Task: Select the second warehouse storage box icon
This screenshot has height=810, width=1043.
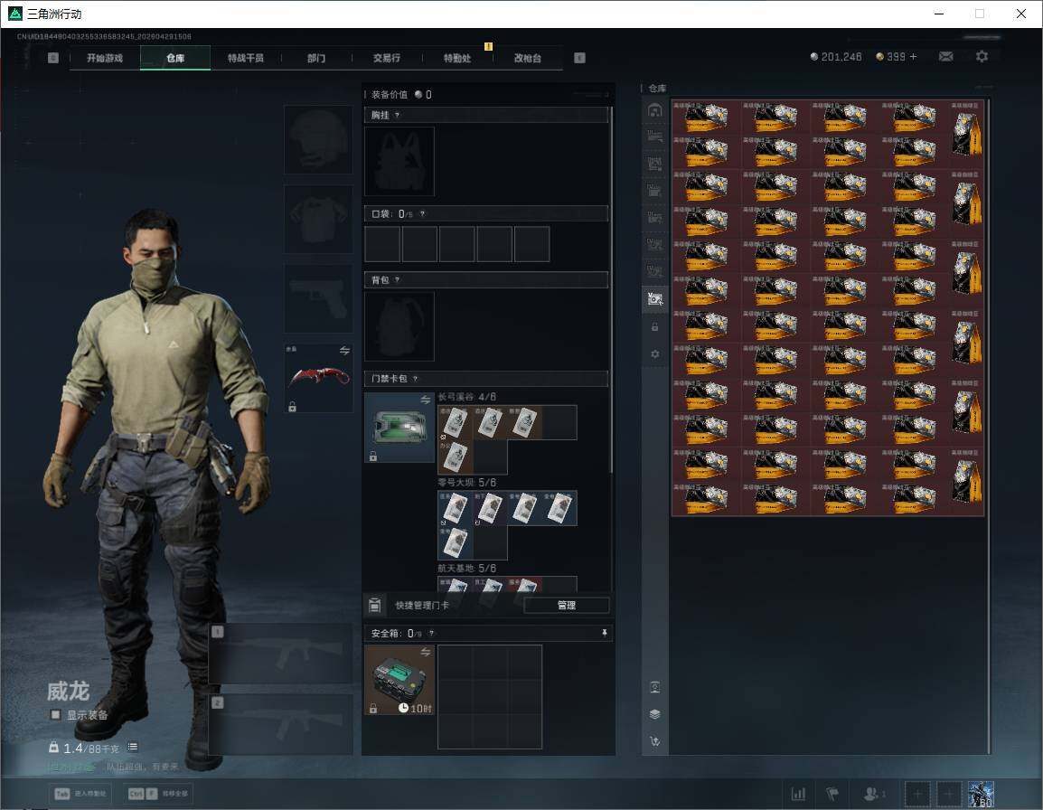Action: (654, 137)
